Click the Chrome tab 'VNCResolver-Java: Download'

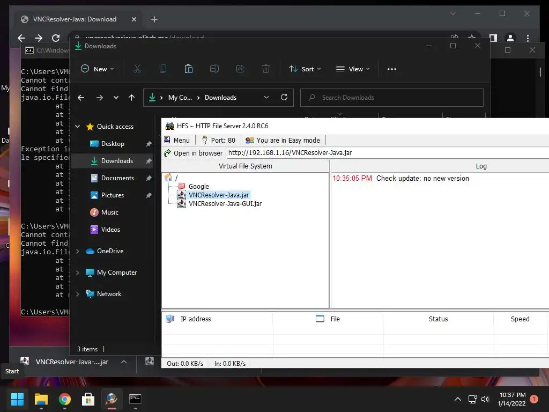pos(75,19)
